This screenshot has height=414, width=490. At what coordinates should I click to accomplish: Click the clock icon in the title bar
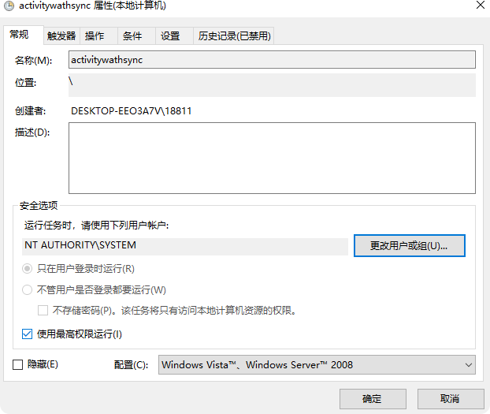[x=9, y=6]
